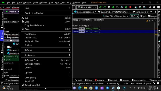The height and width of the screenshot is (91, 161).
Task: Choose Replace in Files entry
Action: point(46,41)
